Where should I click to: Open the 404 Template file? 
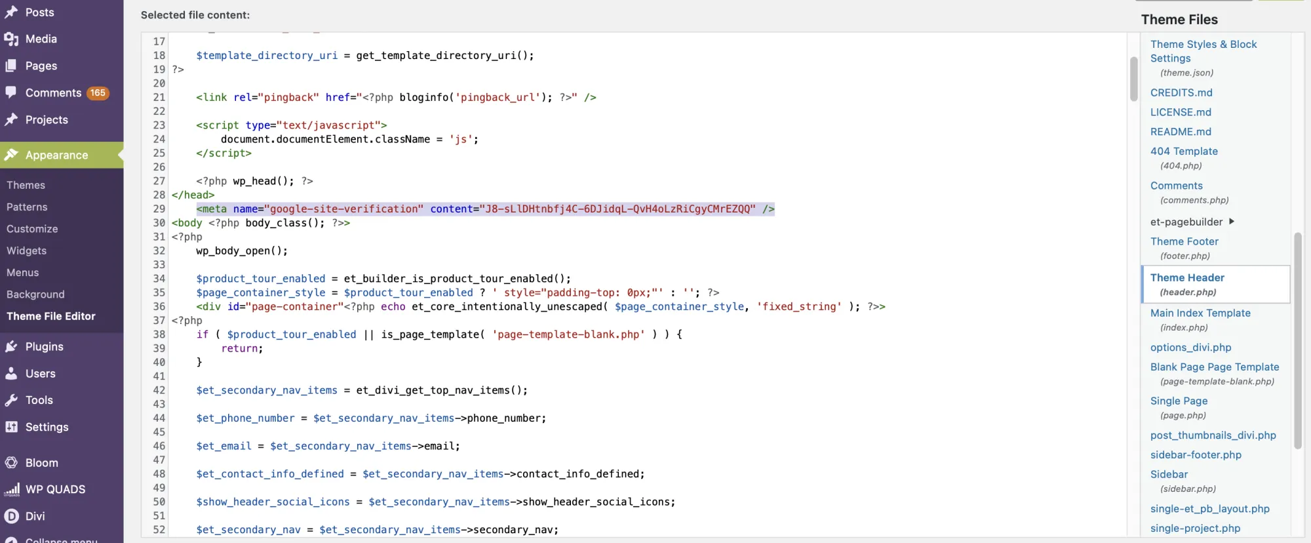1183,151
